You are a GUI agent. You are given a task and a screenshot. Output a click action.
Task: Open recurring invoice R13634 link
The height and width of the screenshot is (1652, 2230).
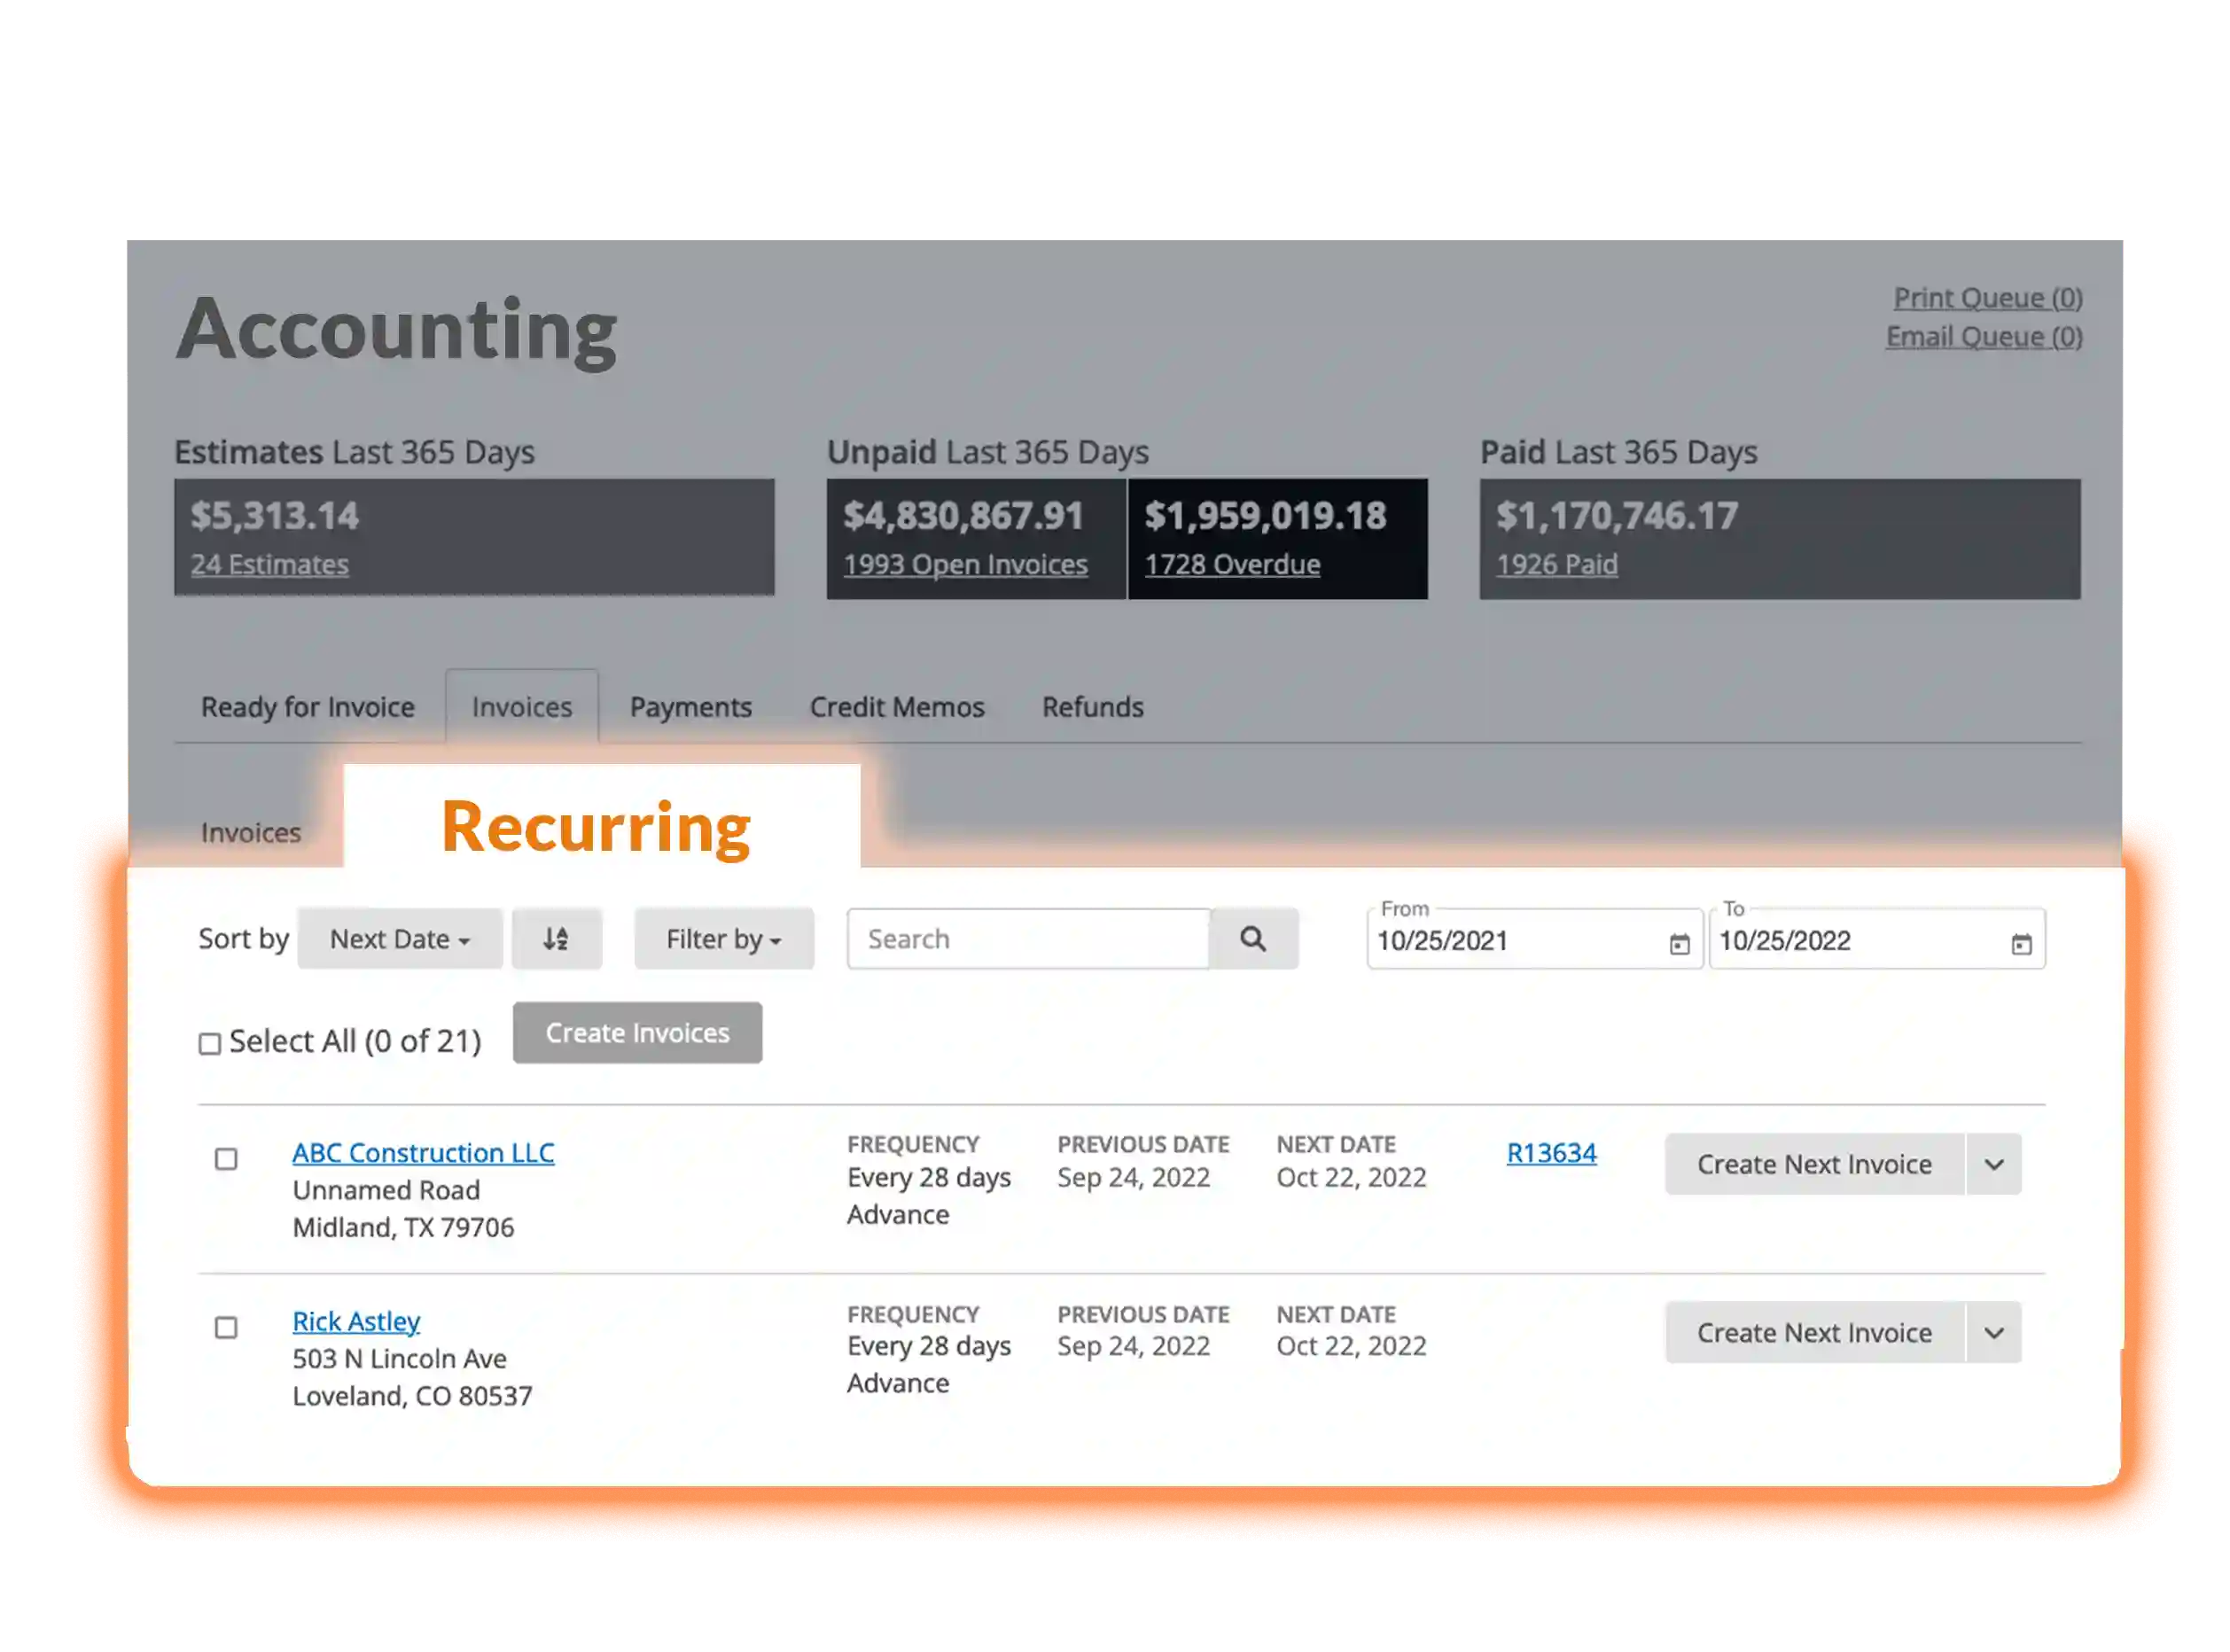[1550, 1152]
